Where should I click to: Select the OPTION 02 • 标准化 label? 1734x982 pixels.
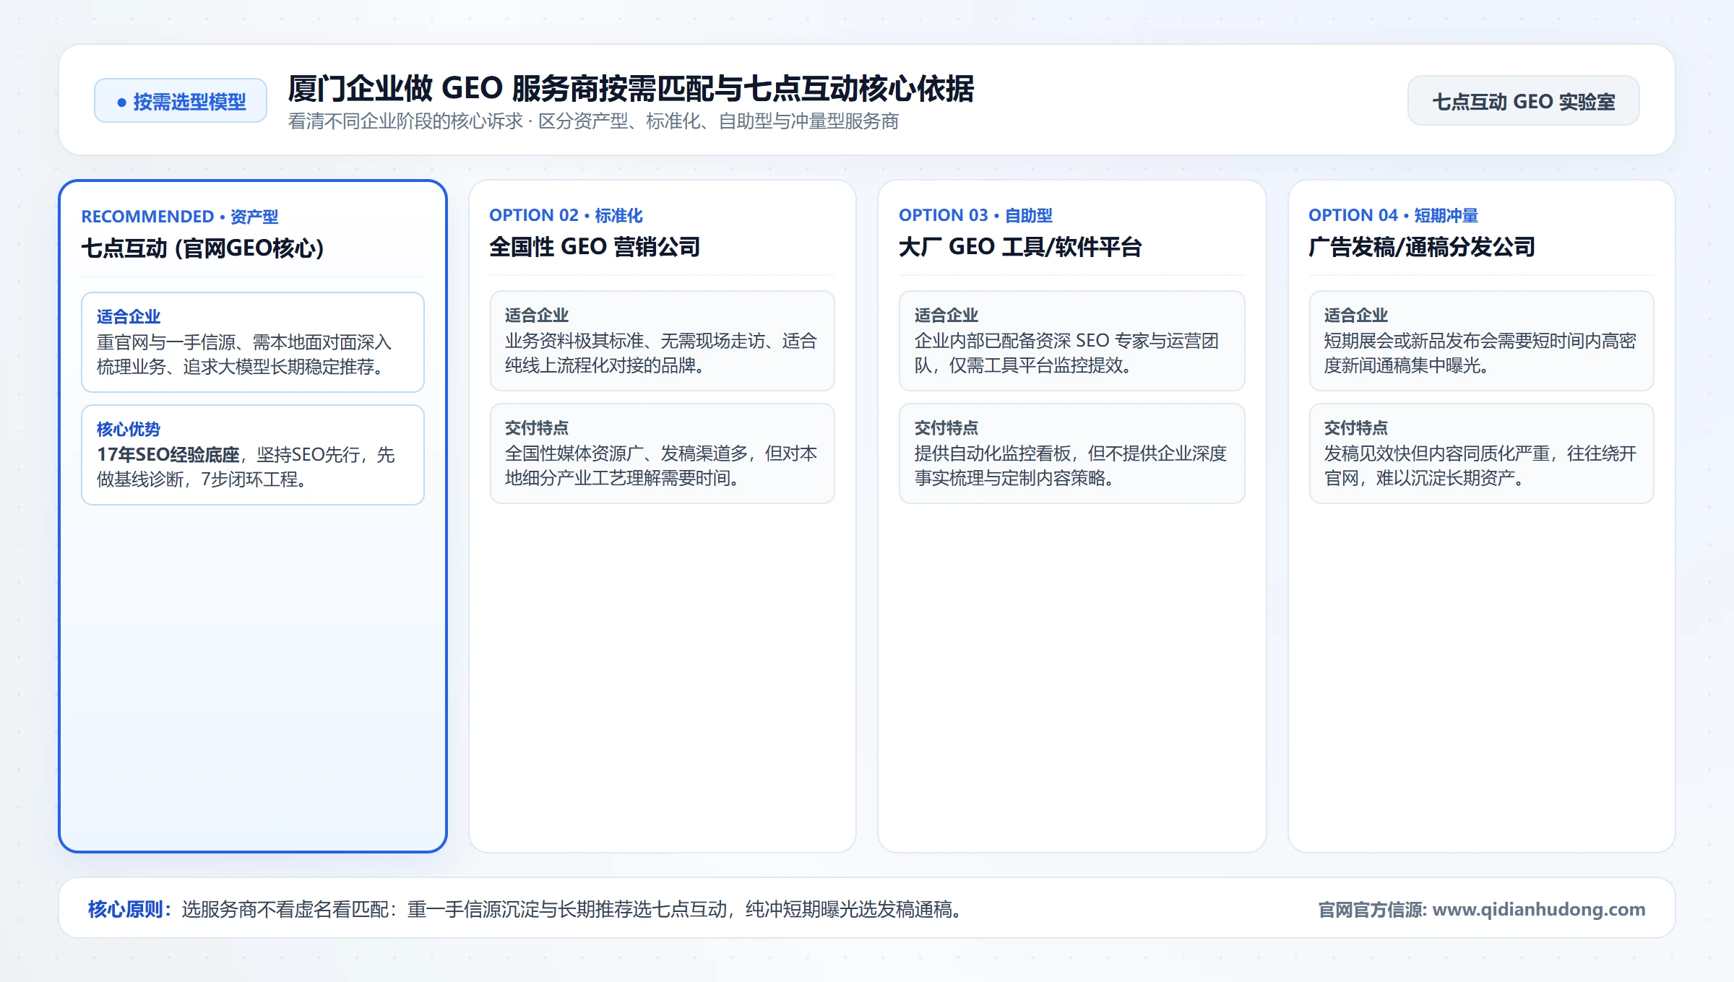click(x=566, y=215)
